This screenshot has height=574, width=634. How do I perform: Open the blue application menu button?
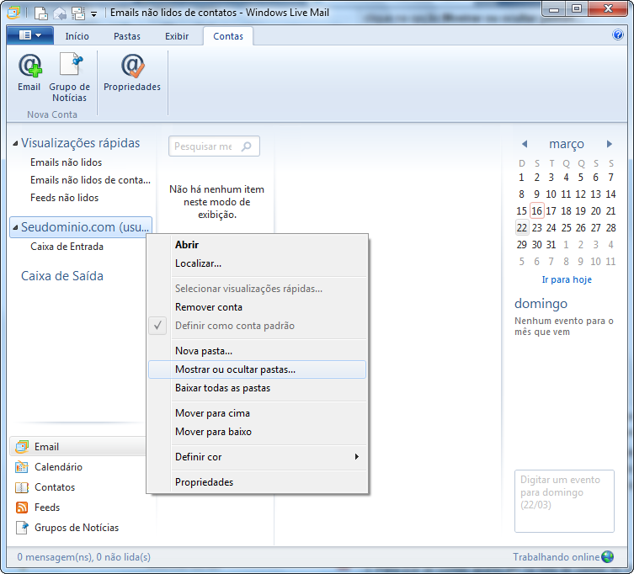tap(30, 35)
